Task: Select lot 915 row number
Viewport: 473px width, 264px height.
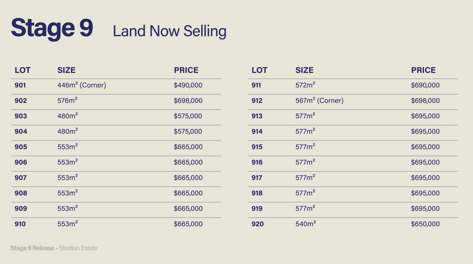Action: [x=257, y=147]
